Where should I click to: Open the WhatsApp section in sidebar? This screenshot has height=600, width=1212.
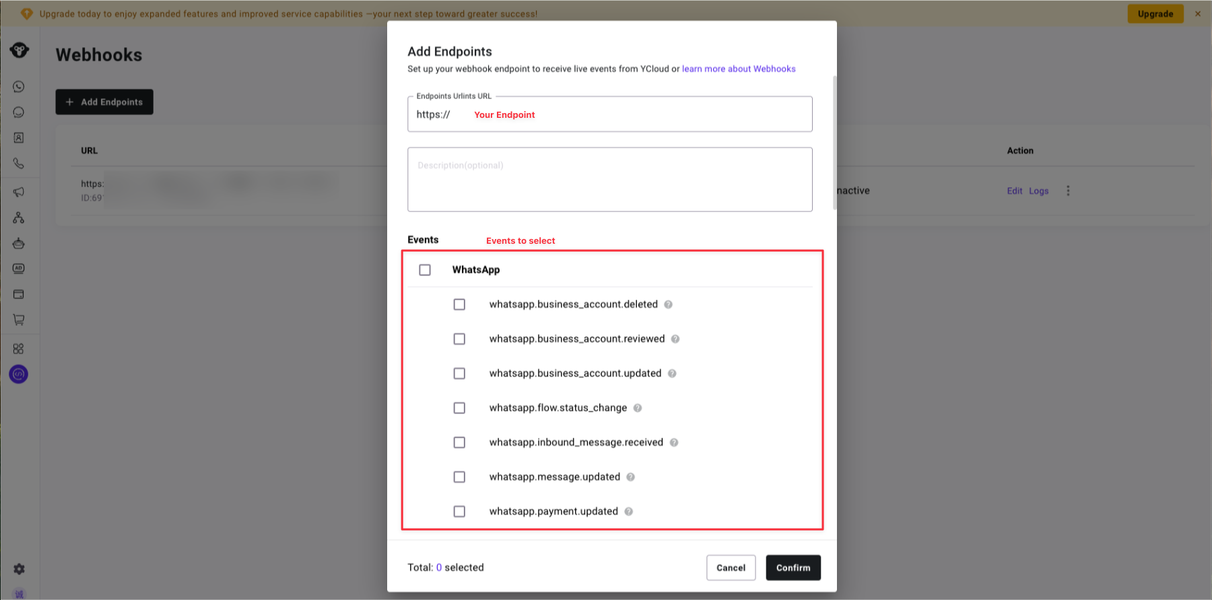click(19, 87)
